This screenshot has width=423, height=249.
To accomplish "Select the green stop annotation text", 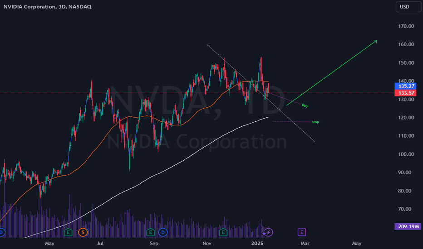I will [x=315, y=122].
